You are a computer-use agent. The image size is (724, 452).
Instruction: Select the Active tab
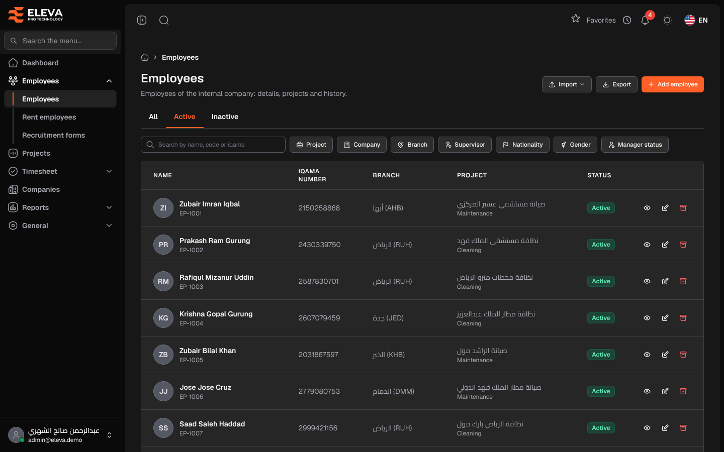[x=185, y=117]
